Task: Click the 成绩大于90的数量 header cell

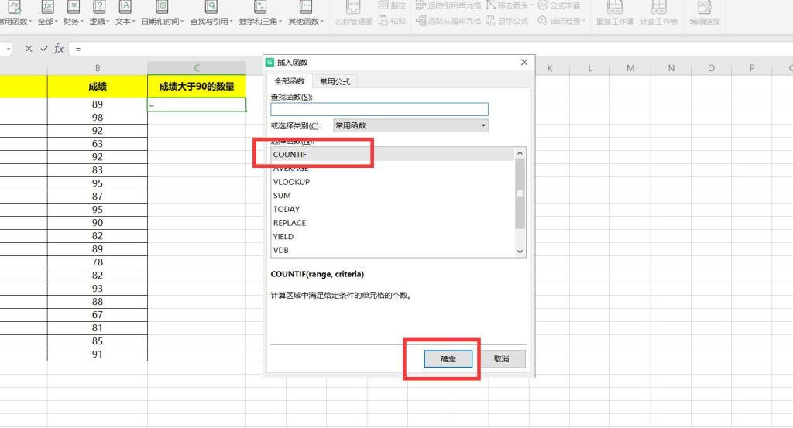Action: 197,87
